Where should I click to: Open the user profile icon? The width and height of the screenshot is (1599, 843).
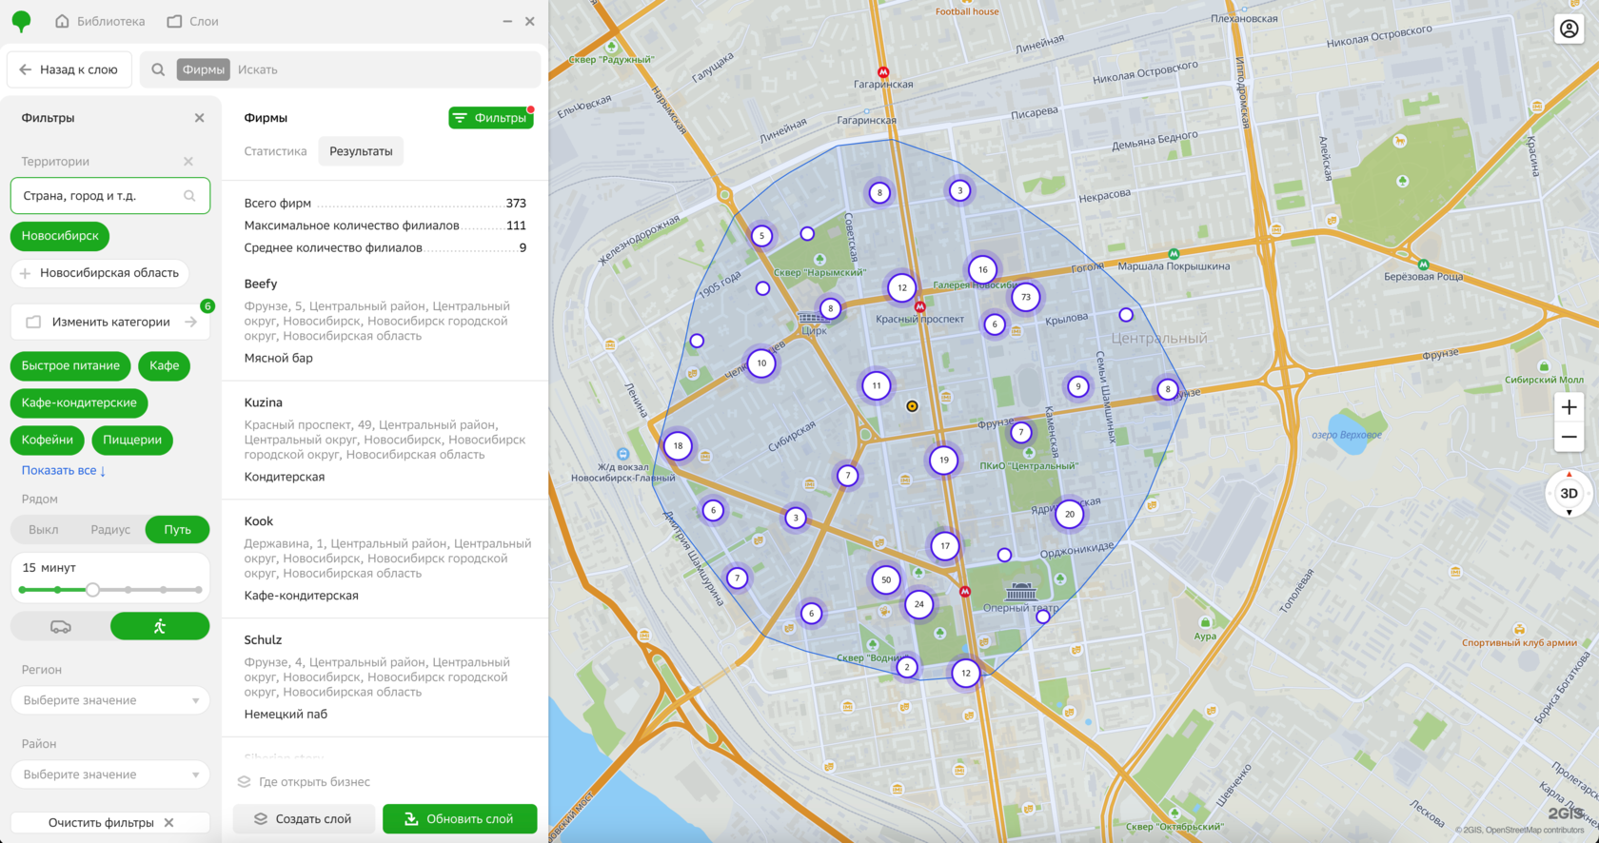pyautogui.click(x=1569, y=29)
